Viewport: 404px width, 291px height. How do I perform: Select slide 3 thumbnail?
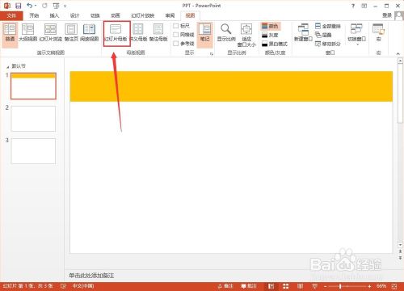pos(33,151)
